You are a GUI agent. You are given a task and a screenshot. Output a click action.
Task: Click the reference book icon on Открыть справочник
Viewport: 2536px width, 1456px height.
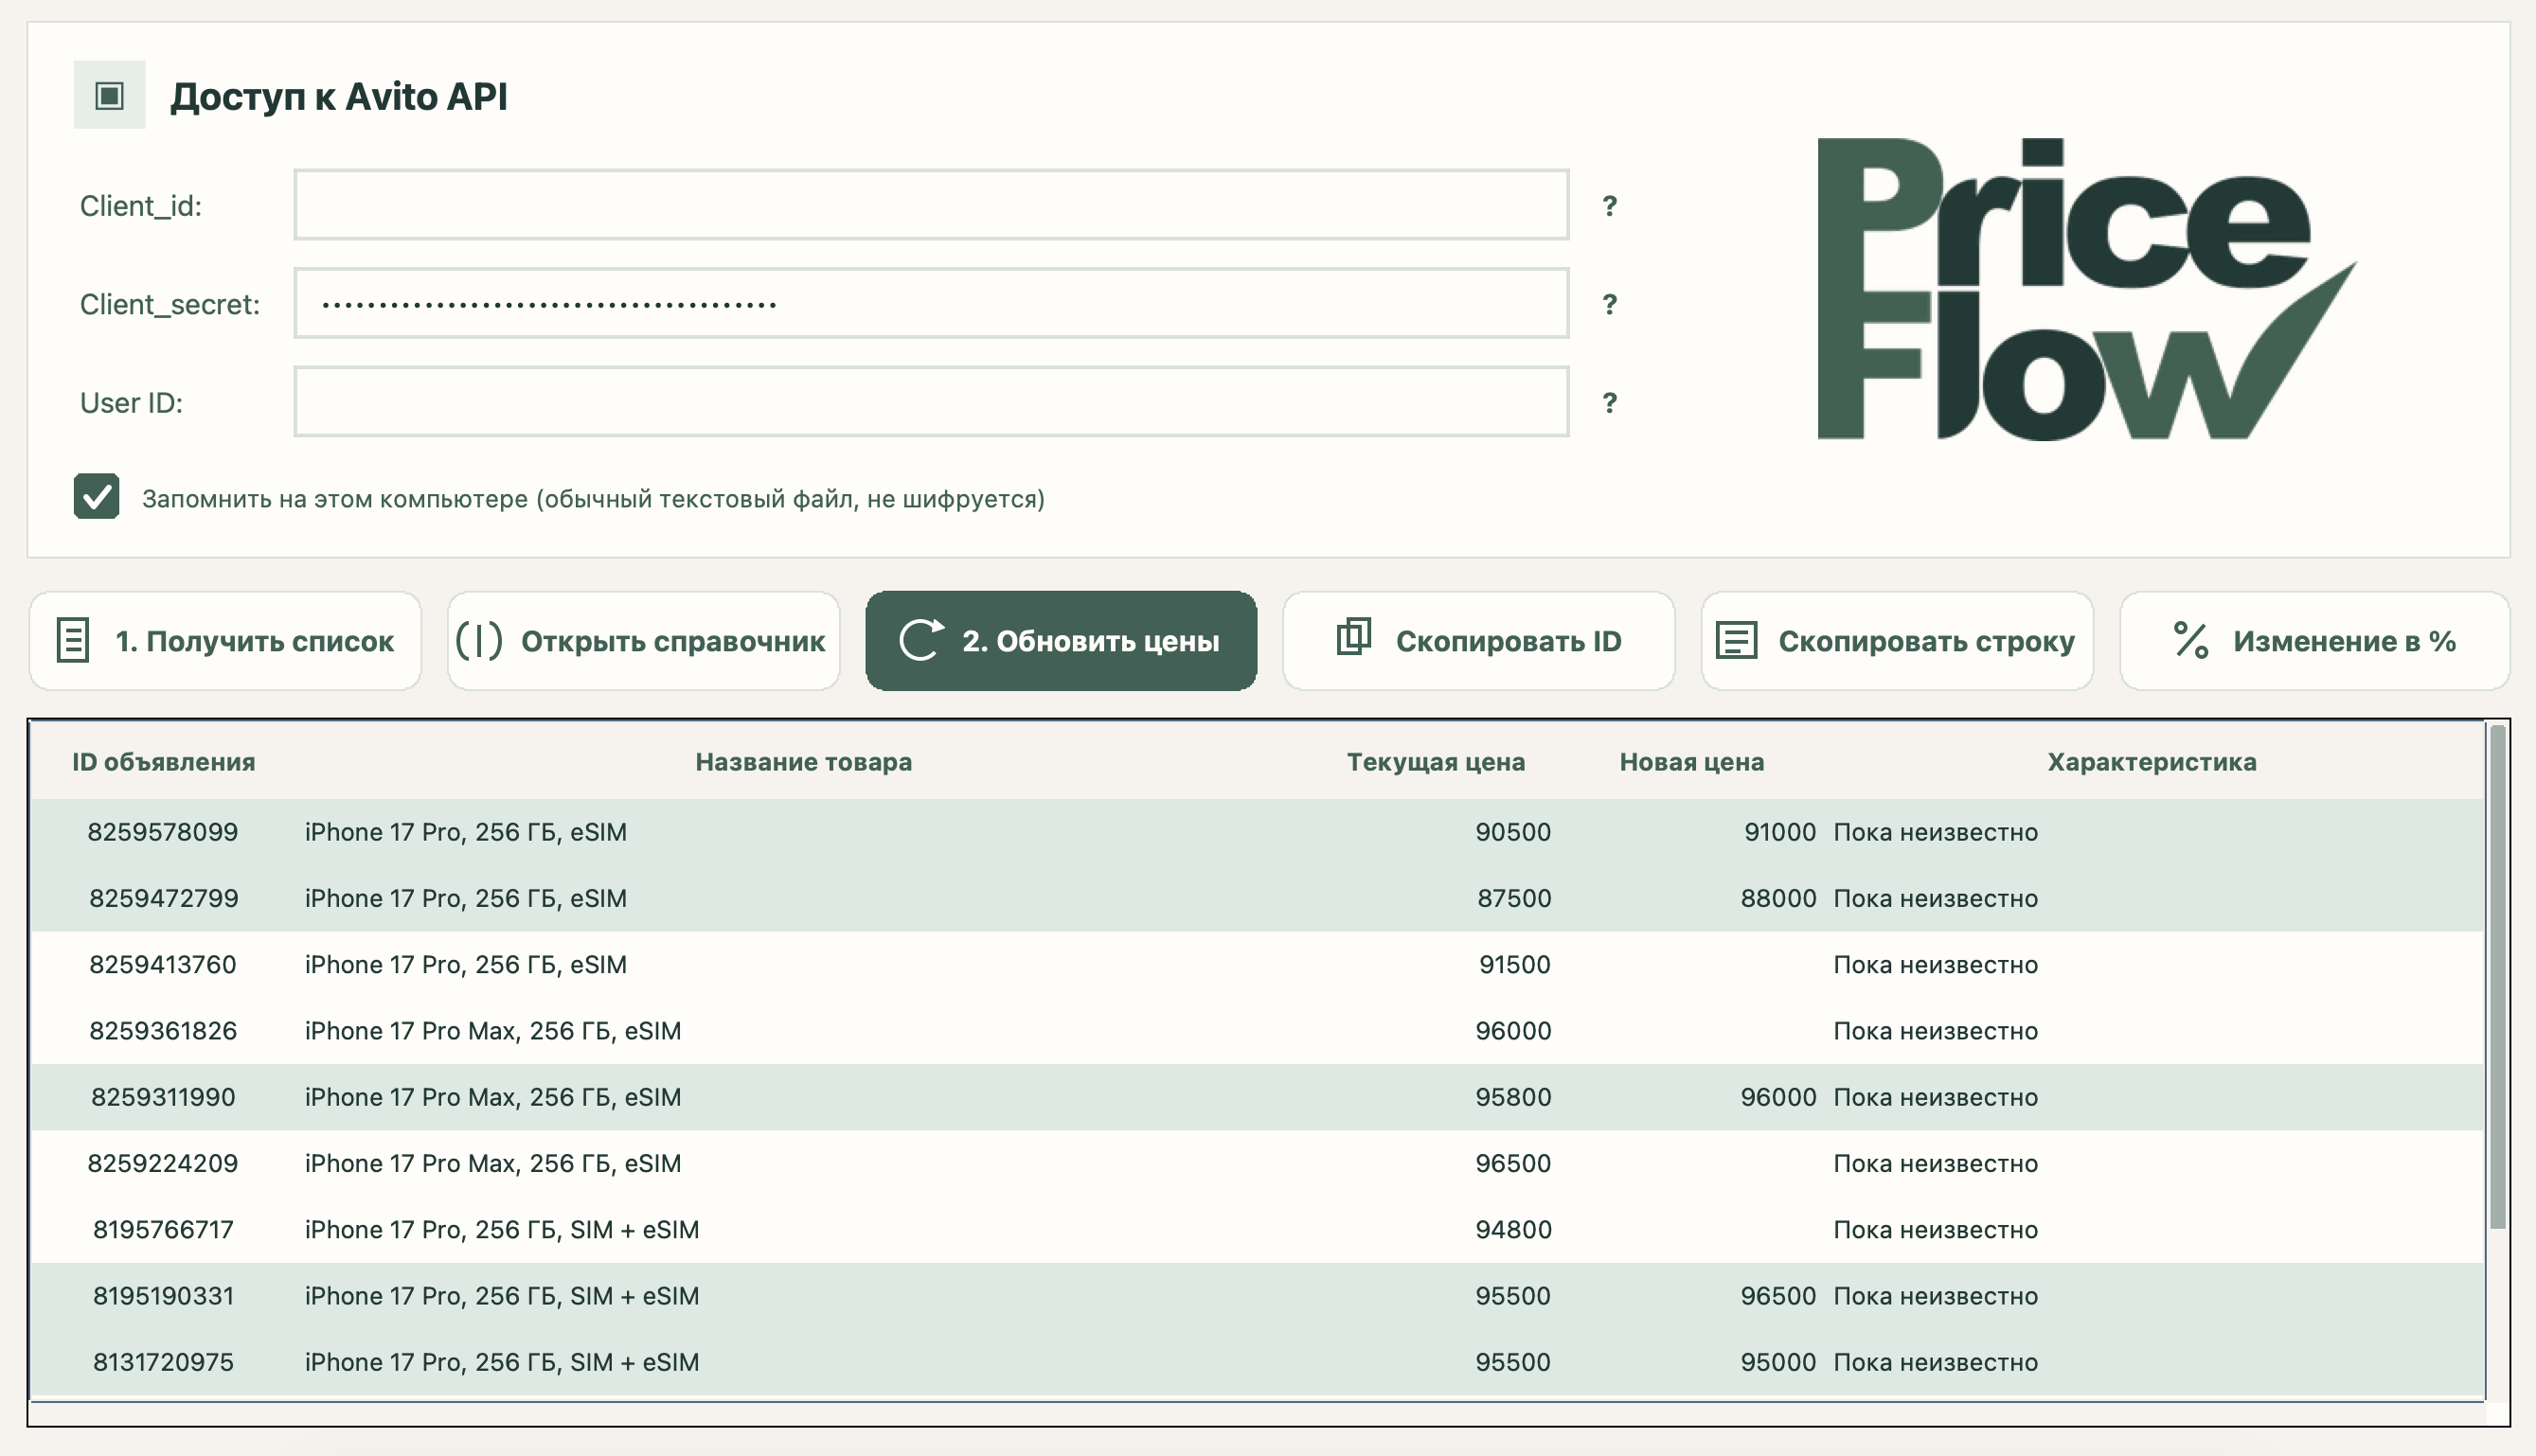pyautogui.click(x=479, y=640)
